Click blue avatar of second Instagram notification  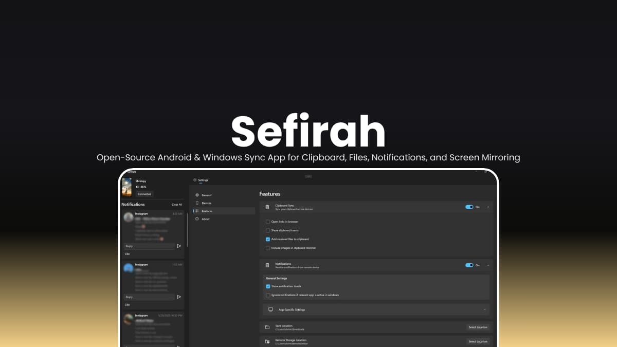[128, 269]
